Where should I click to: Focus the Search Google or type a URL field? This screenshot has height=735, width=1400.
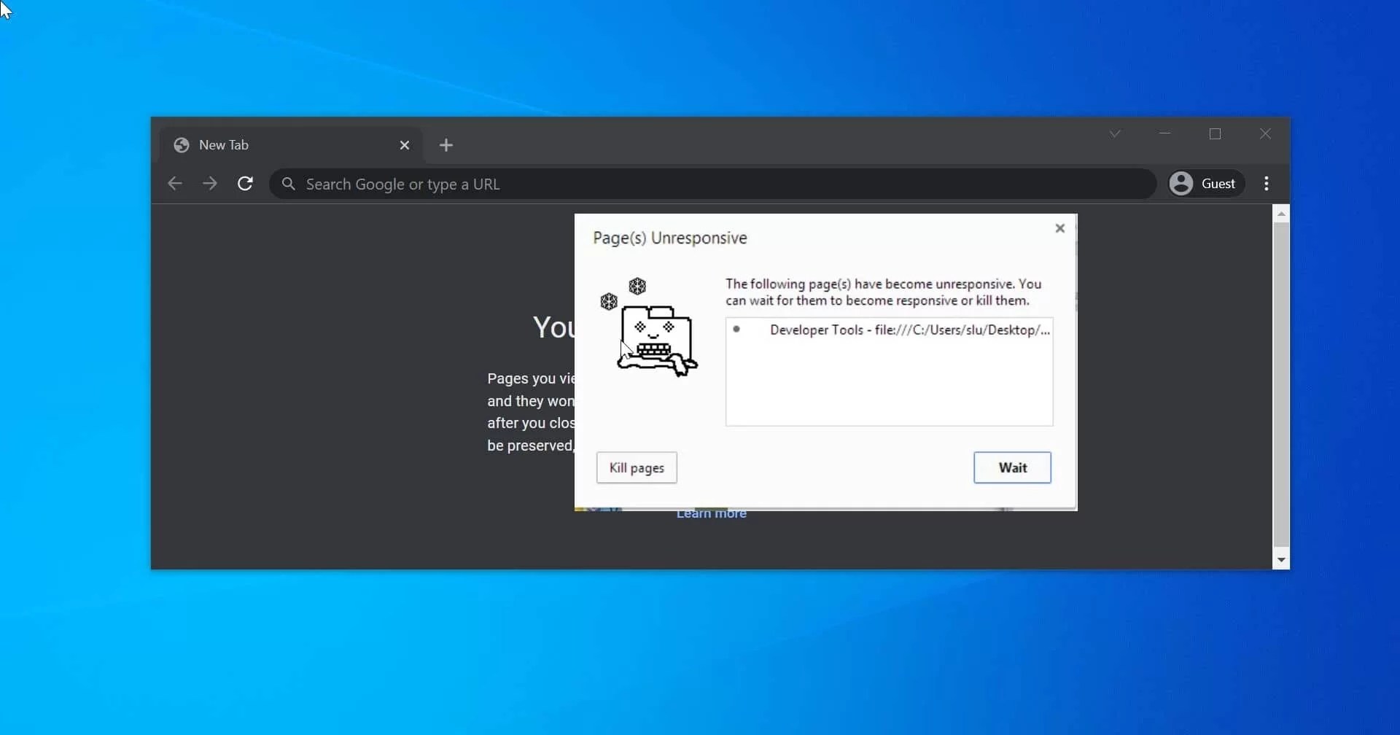coord(712,184)
